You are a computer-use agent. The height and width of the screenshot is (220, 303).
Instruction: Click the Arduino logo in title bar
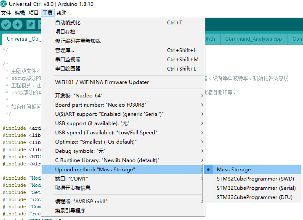pyautogui.click(x=3, y=4)
